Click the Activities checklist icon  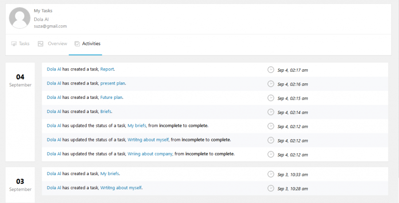77,44
